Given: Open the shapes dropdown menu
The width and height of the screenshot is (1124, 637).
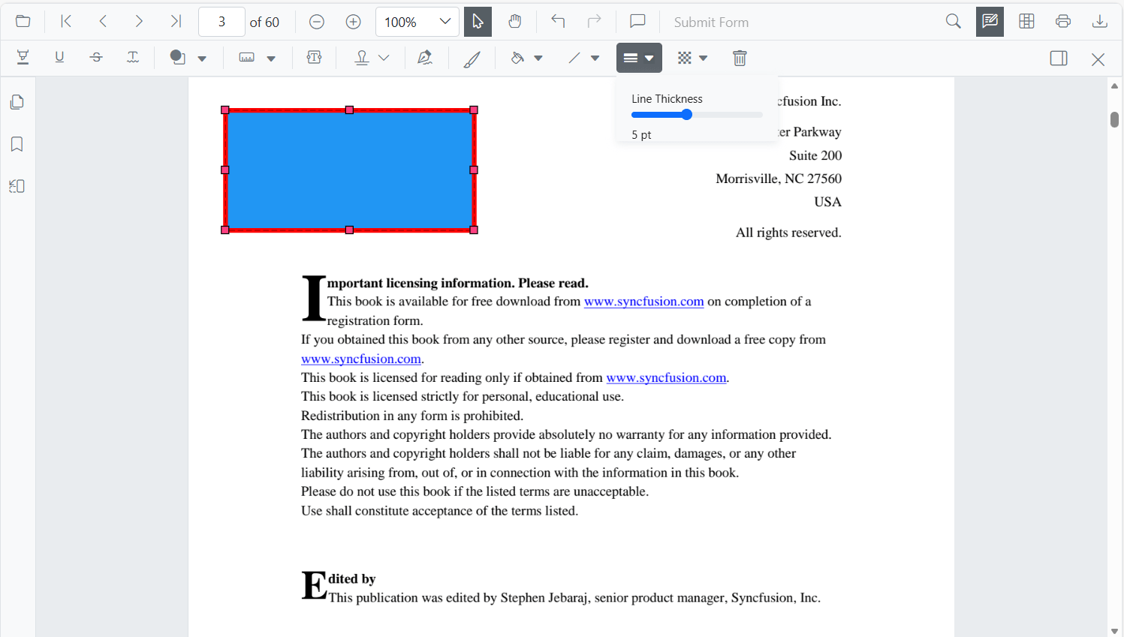Looking at the screenshot, I should (x=201, y=57).
